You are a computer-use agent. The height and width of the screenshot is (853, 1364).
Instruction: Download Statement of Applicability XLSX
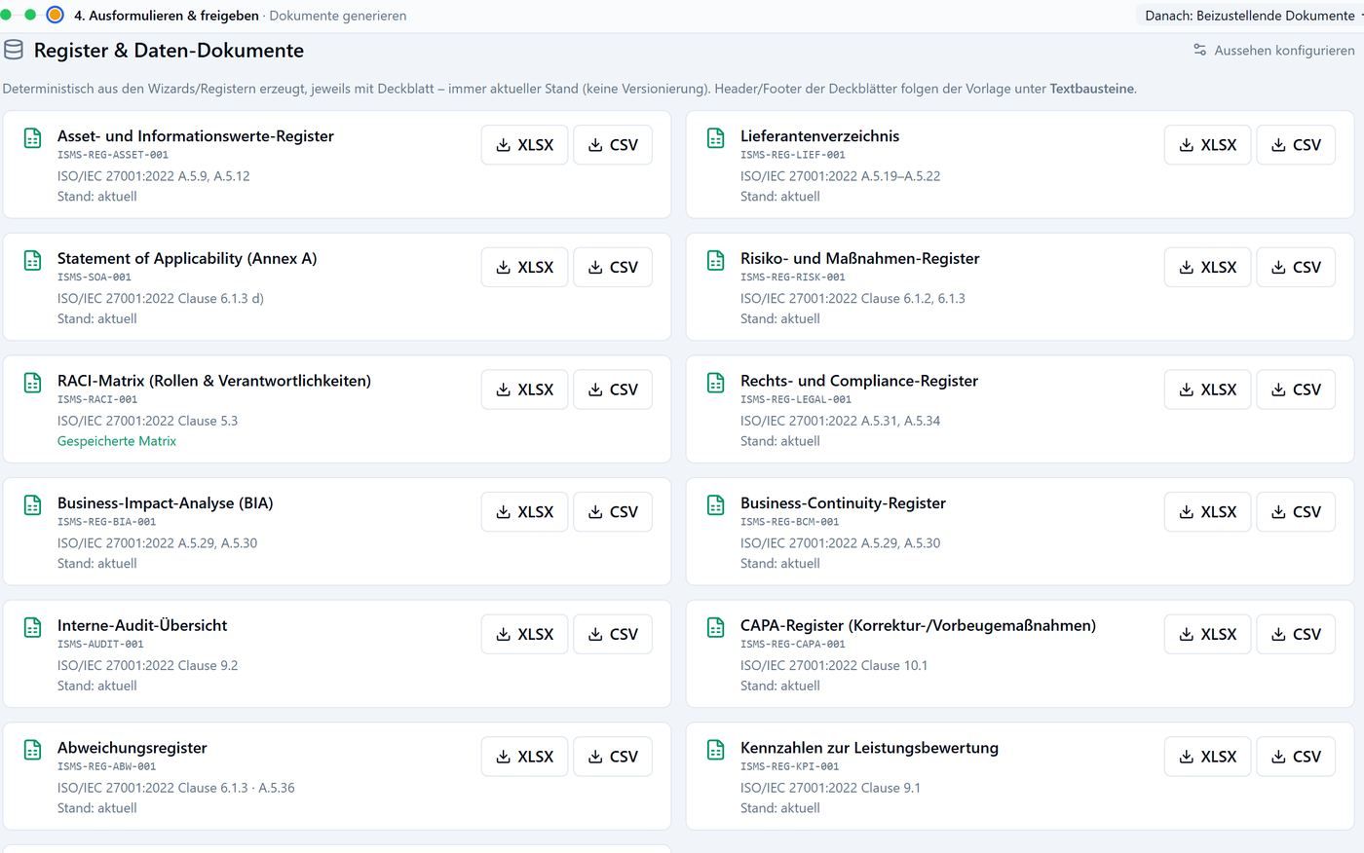pyautogui.click(x=524, y=268)
